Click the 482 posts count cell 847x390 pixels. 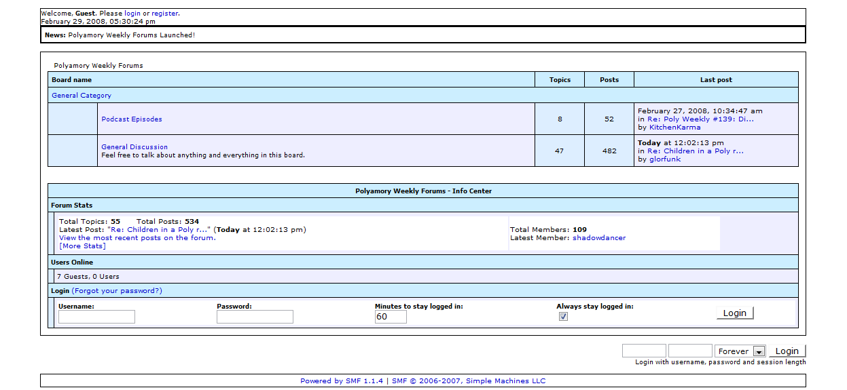click(x=609, y=151)
